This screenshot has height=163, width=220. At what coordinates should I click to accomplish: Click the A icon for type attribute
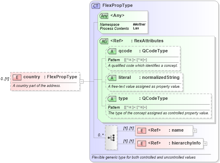pyautogui.click(x=112, y=99)
